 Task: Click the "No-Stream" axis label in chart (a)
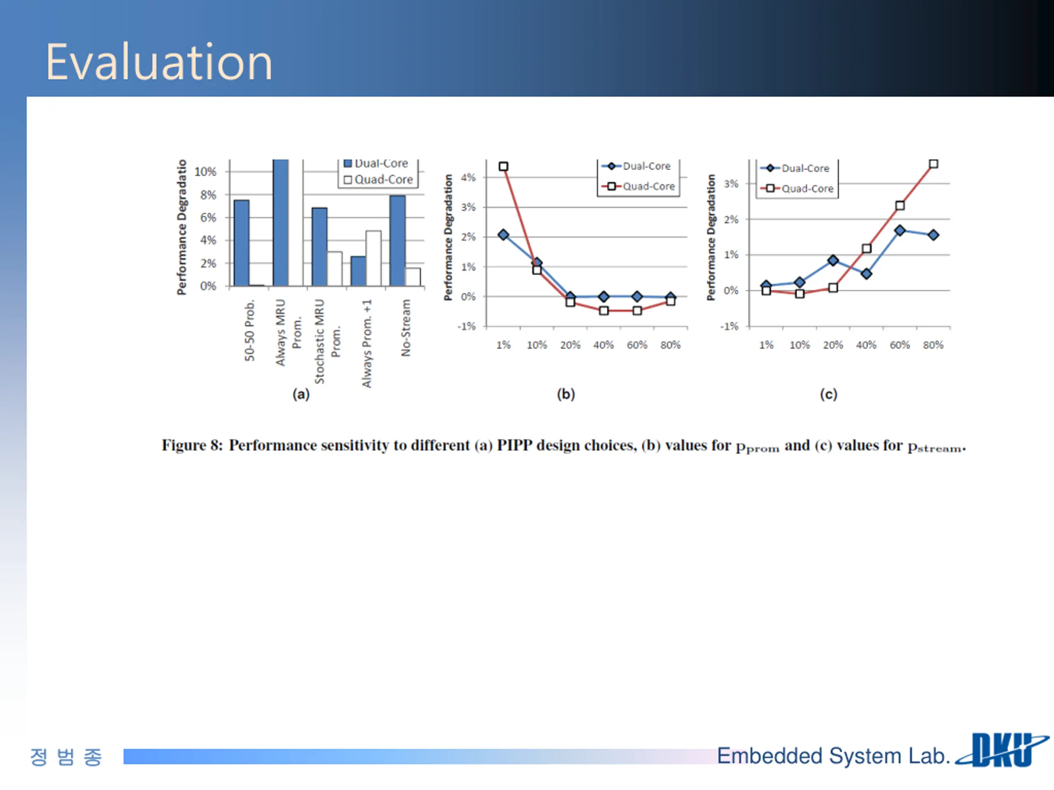pyautogui.click(x=406, y=328)
